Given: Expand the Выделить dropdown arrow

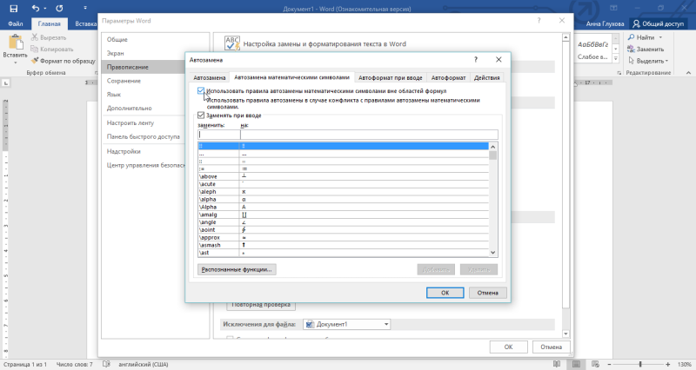Looking at the screenshot, I should 666,61.
